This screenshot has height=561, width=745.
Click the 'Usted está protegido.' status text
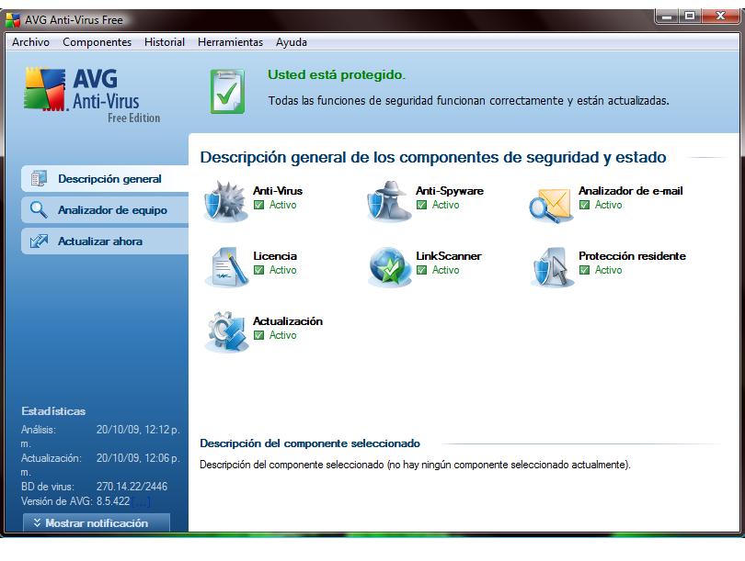337,75
